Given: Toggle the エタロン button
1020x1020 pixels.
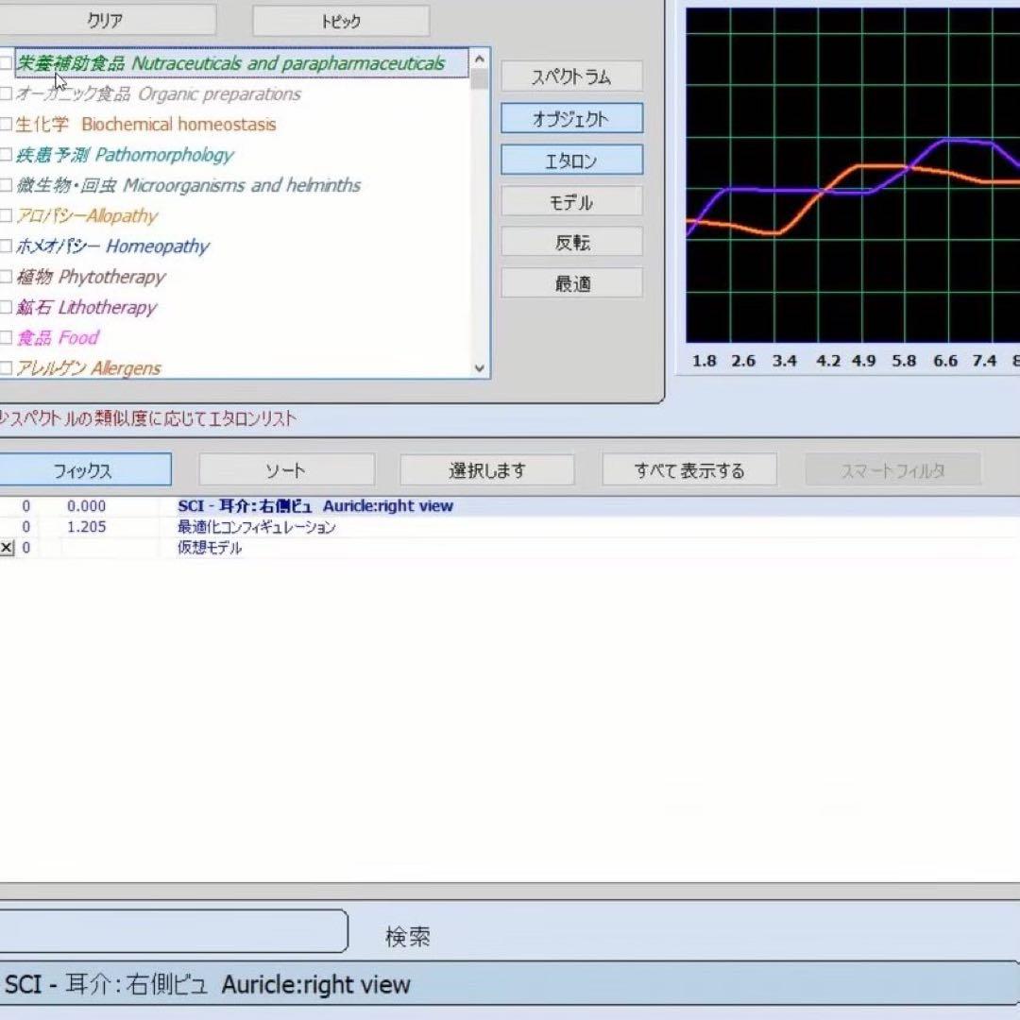Looking at the screenshot, I should point(571,161).
